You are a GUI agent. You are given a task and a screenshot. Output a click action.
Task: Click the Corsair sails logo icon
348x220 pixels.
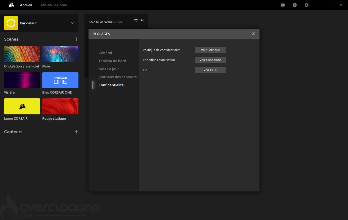point(11,5)
